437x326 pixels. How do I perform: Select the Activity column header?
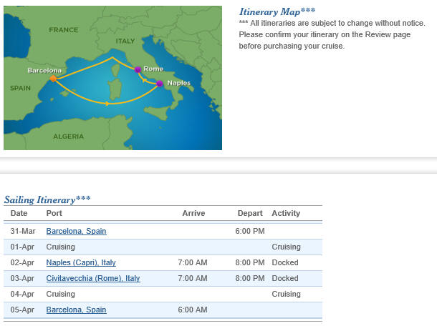point(286,213)
